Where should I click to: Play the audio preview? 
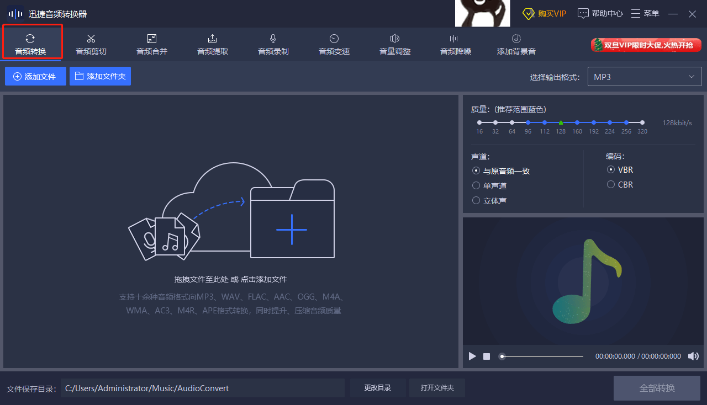(472, 356)
